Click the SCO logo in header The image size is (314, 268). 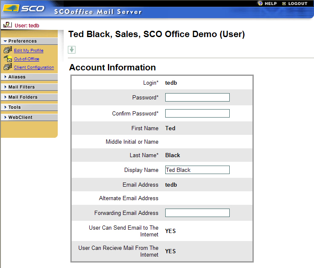pos(24,9)
